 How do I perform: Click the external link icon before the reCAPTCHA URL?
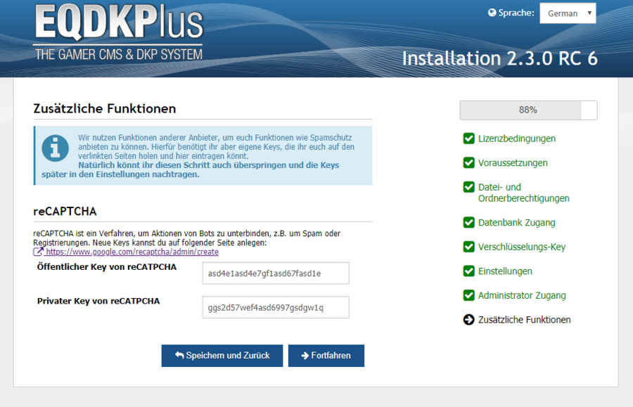tap(38, 252)
